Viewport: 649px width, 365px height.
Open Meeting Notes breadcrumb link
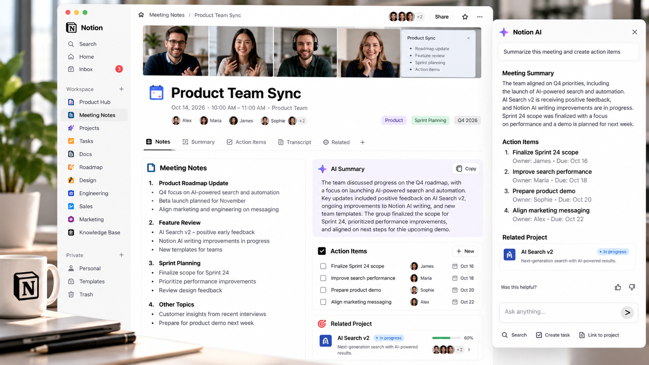click(x=167, y=15)
